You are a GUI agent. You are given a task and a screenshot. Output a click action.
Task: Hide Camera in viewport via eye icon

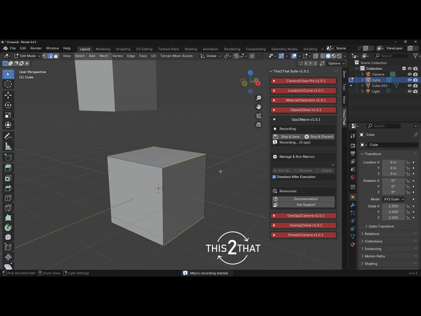click(x=409, y=74)
